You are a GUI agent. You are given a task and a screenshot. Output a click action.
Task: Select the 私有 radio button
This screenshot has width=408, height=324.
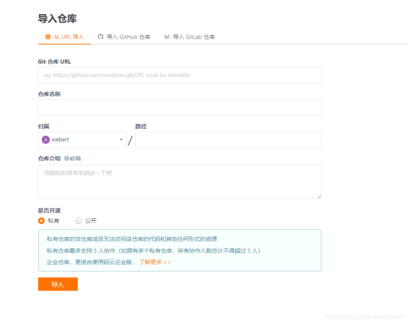[41, 221]
